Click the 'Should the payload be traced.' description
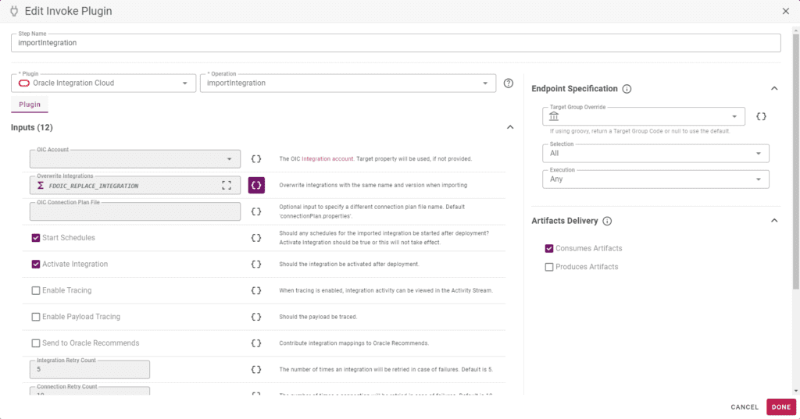 click(x=318, y=317)
